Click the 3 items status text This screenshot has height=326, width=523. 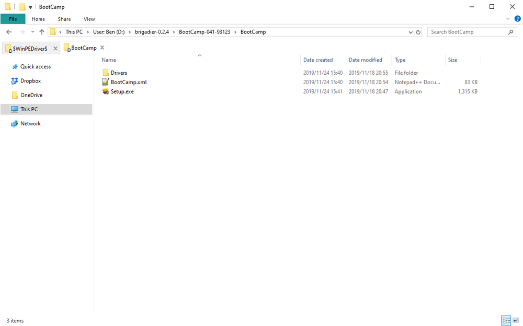[x=15, y=321]
